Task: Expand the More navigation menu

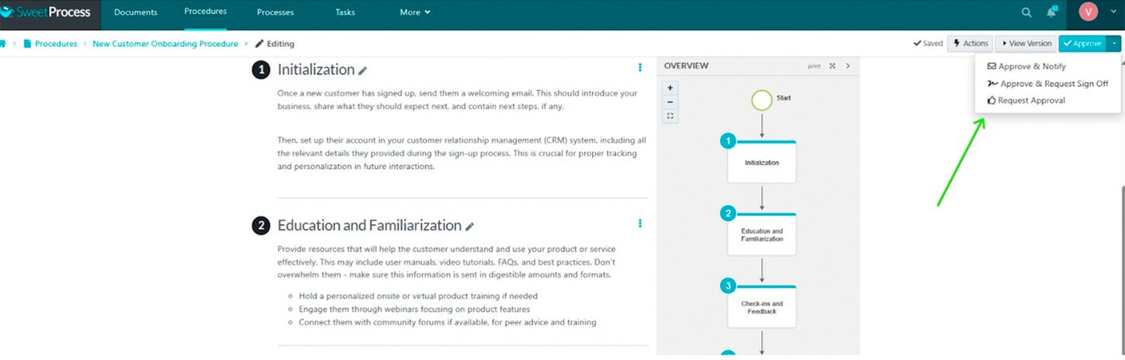Action: pos(414,12)
